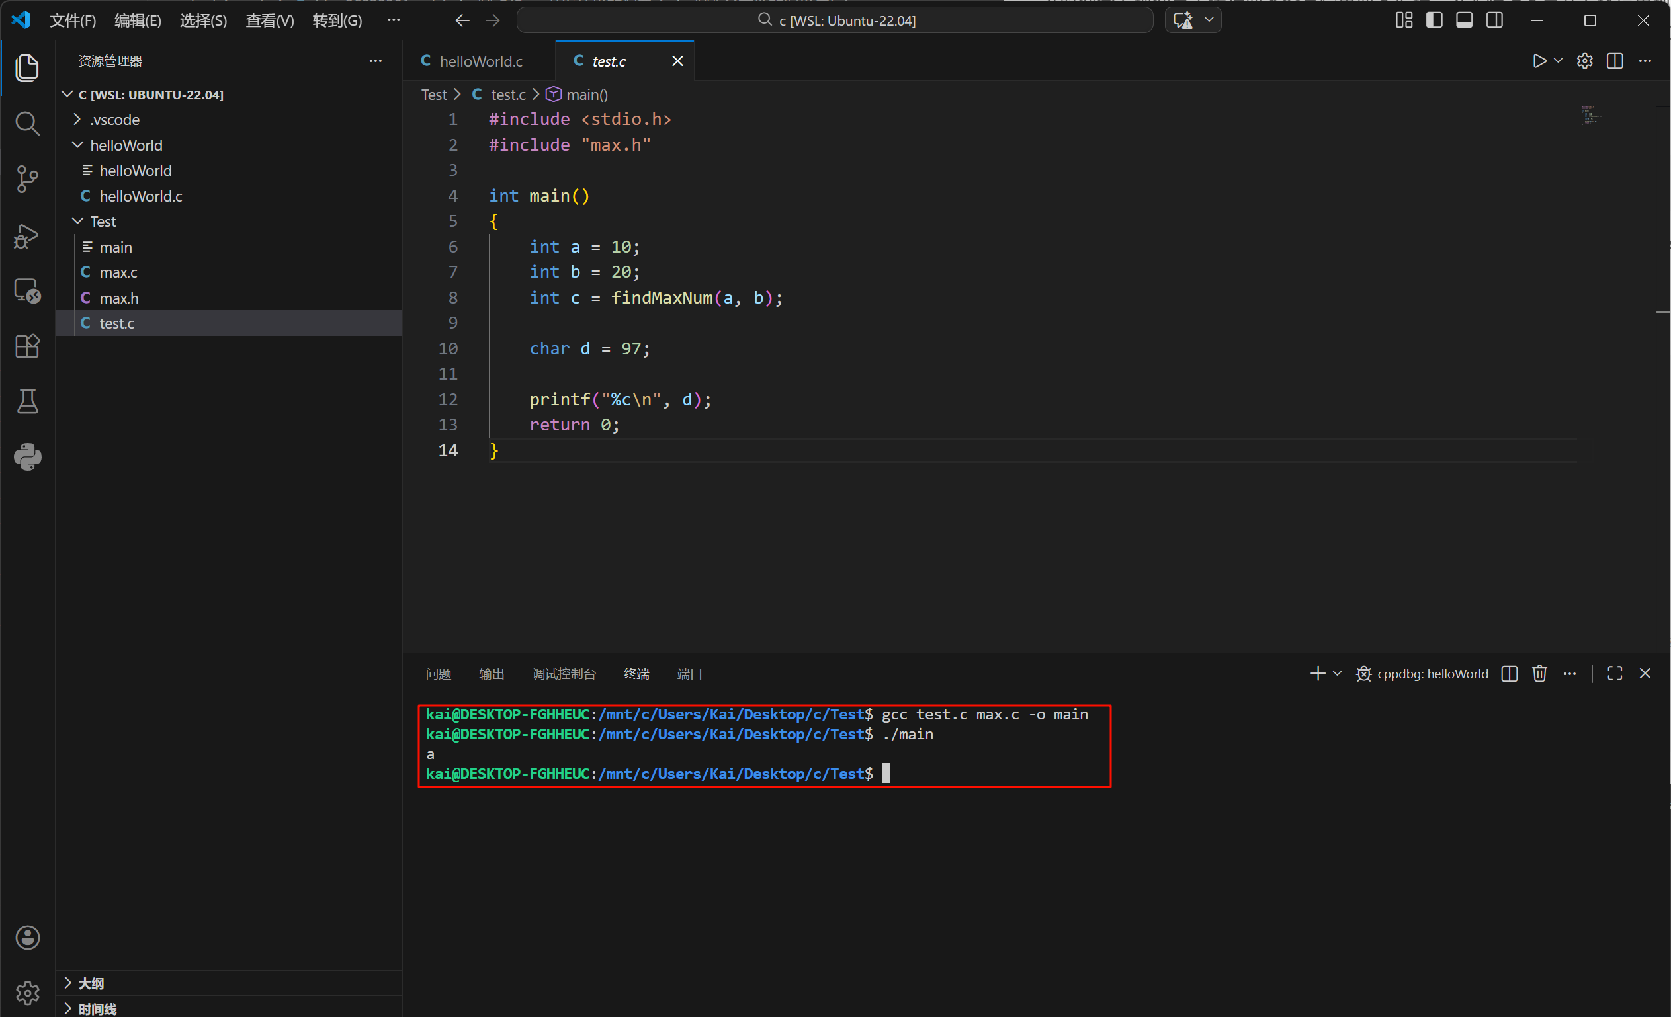
Task: Toggle secondary side bar visibility
Action: pyautogui.click(x=1494, y=20)
